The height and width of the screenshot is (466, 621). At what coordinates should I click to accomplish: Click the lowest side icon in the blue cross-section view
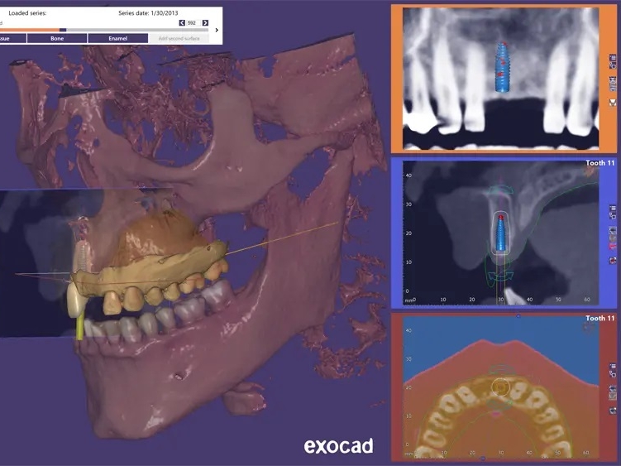tap(613, 260)
